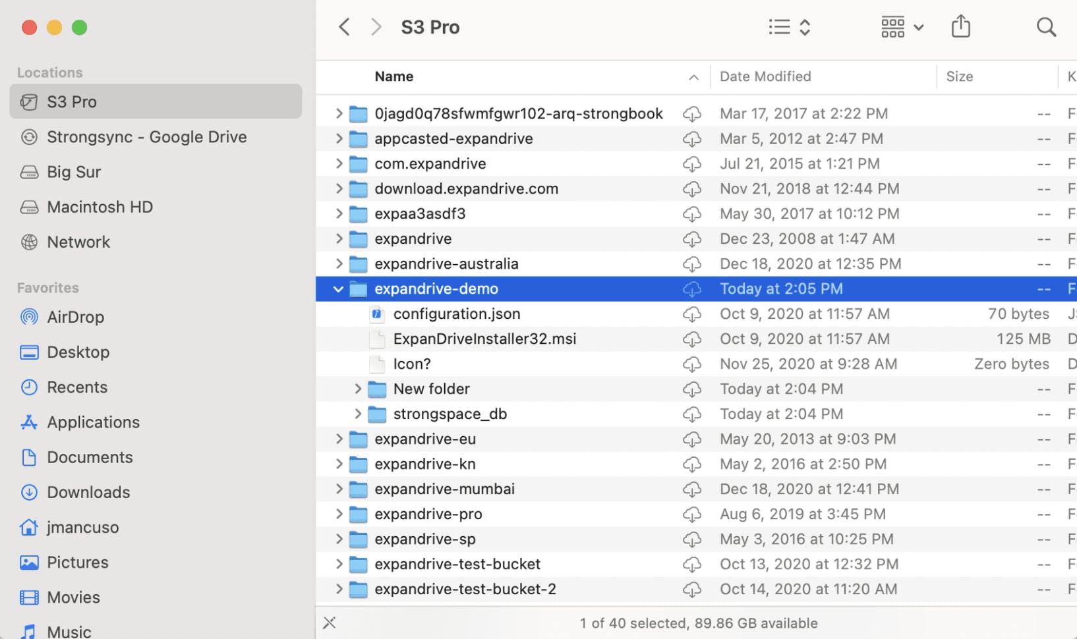This screenshot has width=1077, height=639.
Task: Click the Pictures icon in sidebar
Action: pyautogui.click(x=29, y=562)
